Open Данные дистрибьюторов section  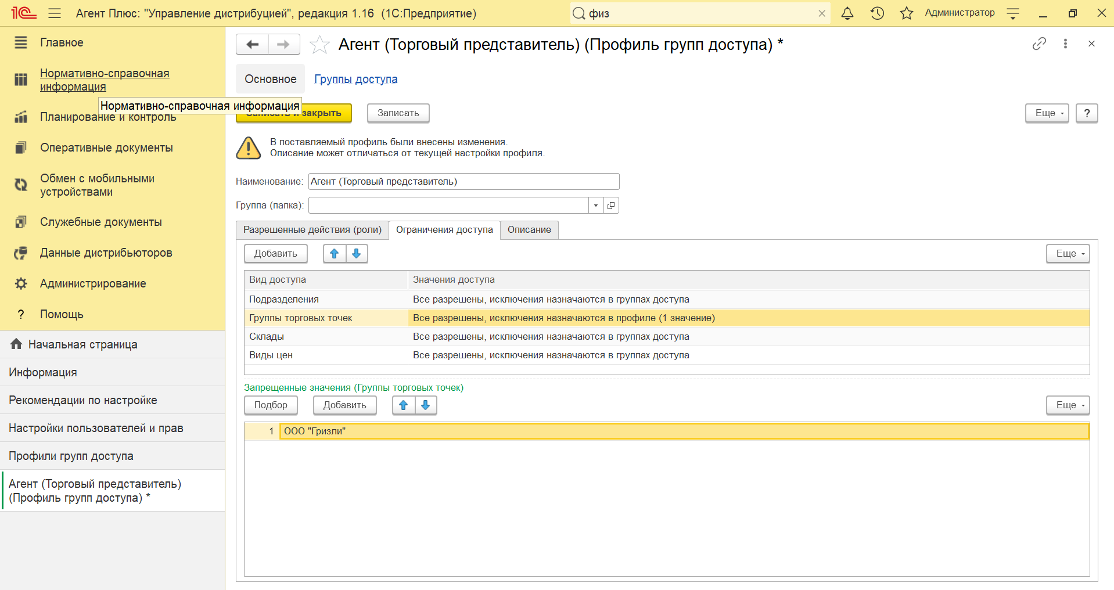point(106,253)
